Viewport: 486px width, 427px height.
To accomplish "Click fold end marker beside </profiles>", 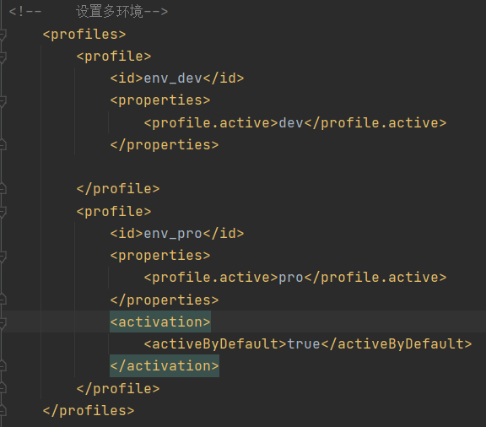I will [x=3, y=411].
